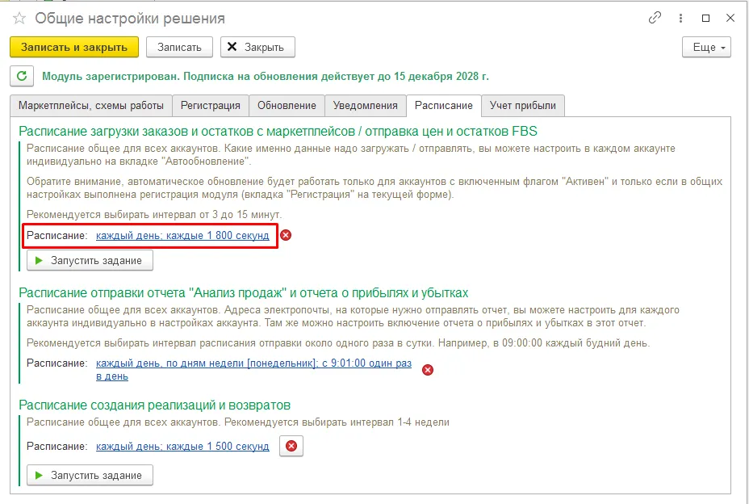This screenshot has width=749, height=504.
Task: Clear the realizations and returns schedule with red X
Action: (x=291, y=447)
